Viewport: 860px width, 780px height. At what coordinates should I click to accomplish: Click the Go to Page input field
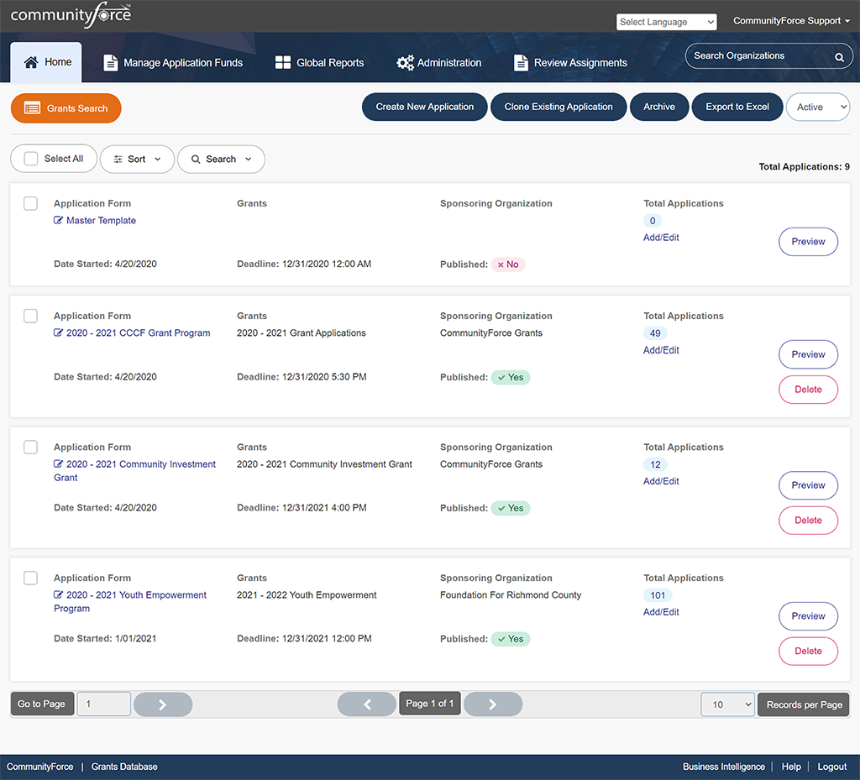(102, 704)
